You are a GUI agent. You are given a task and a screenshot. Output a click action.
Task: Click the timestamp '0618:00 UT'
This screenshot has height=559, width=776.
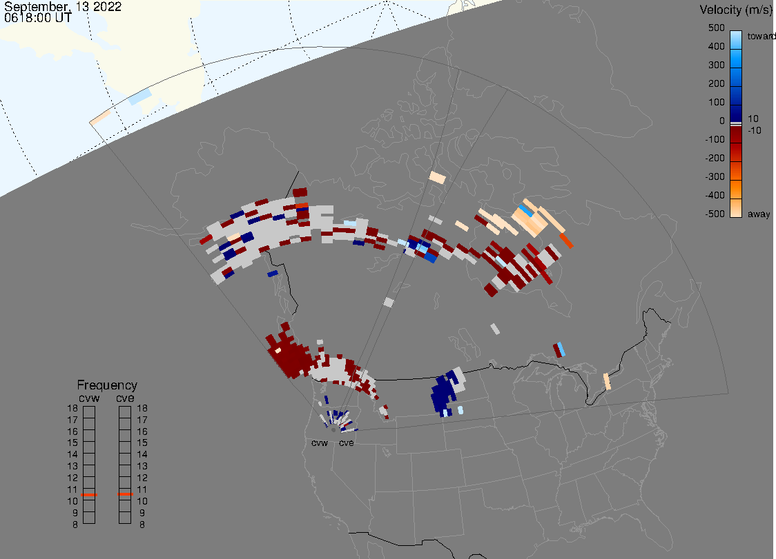click(x=38, y=18)
